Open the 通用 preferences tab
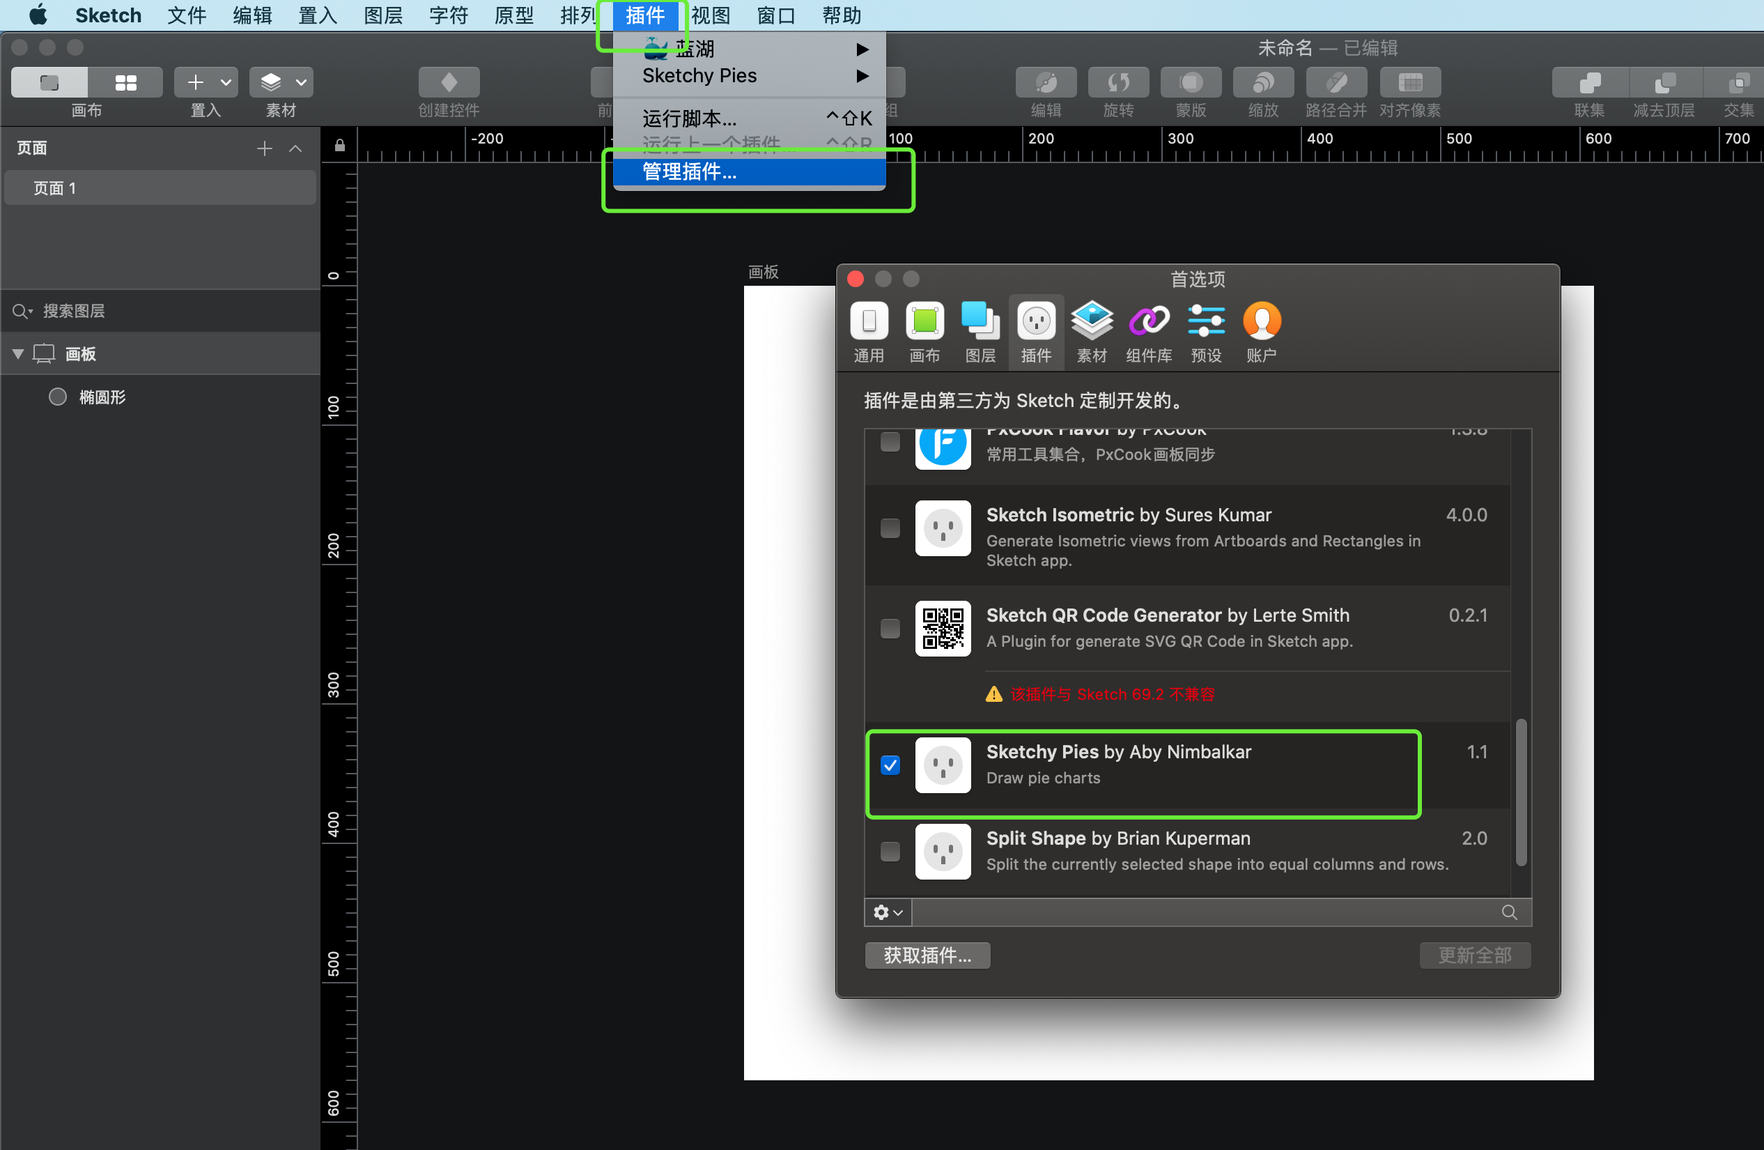Screen dimensions: 1764x1150 point(869,333)
